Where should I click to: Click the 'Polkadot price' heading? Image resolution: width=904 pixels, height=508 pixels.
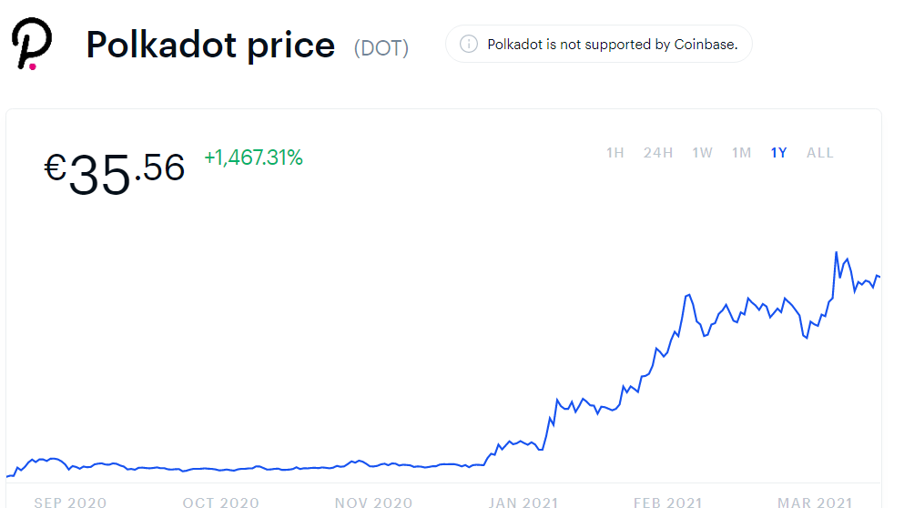pyautogui.click(x=210, y=44)
